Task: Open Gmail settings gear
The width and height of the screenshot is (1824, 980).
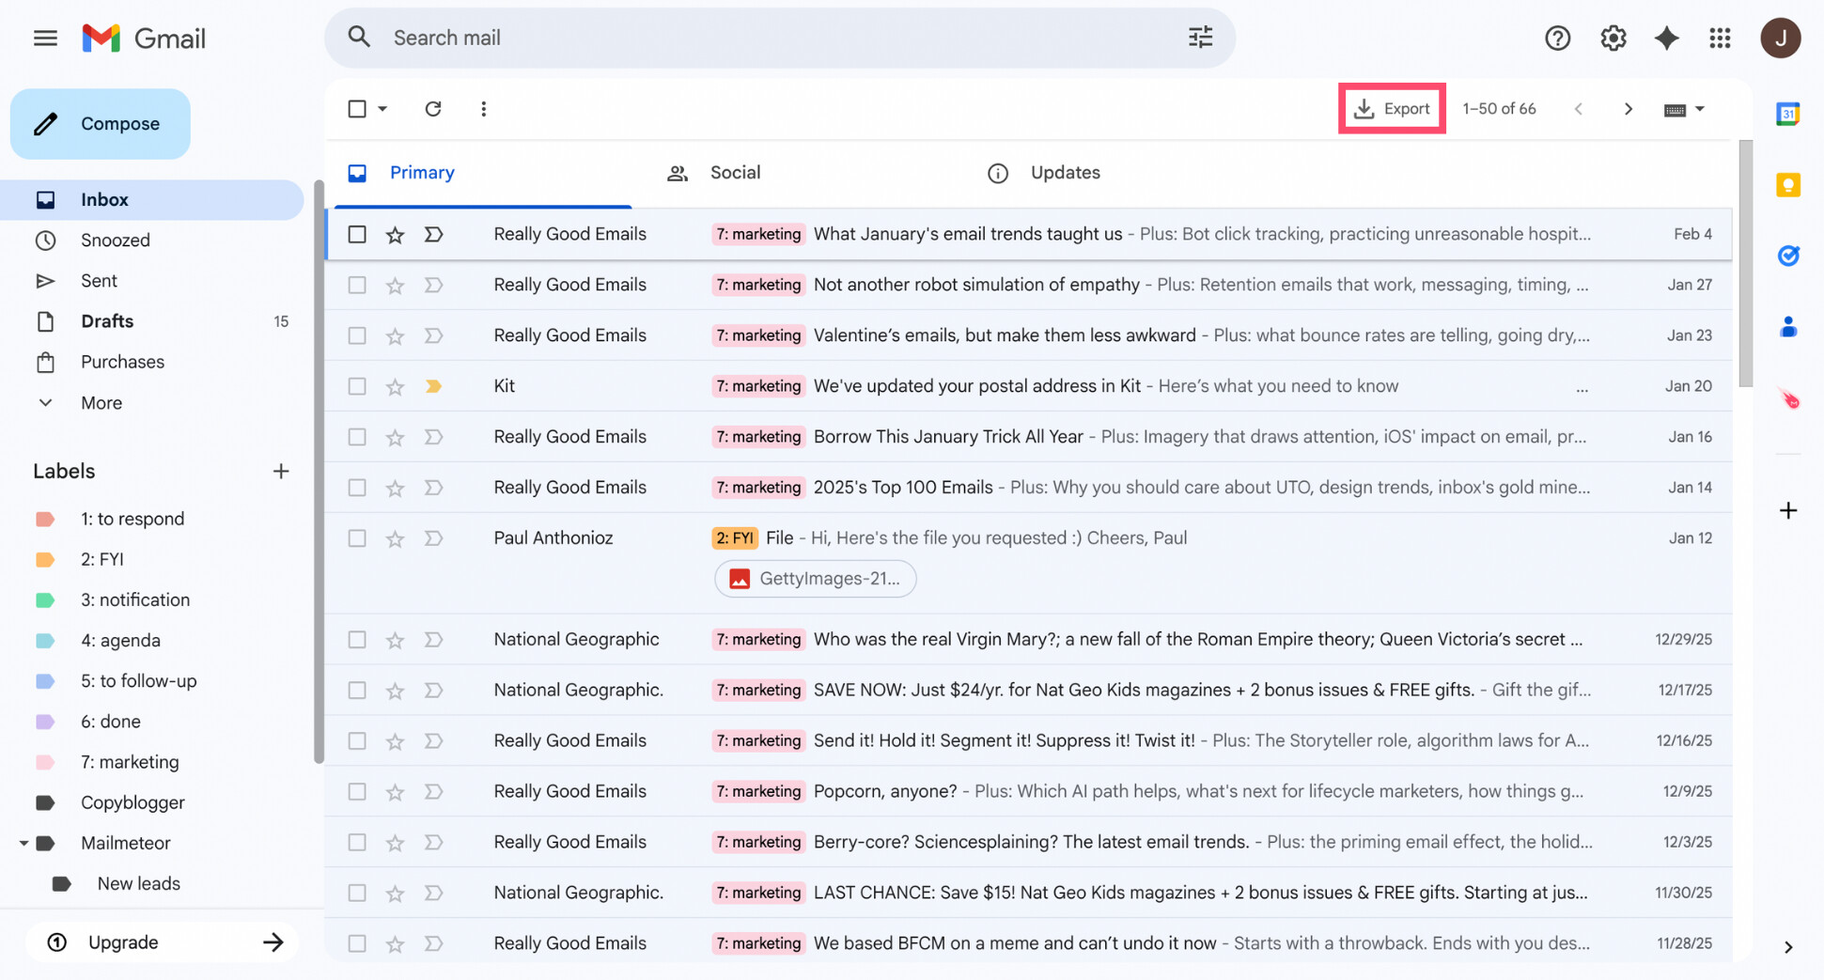Action: pyautogui.click(x=1613, y=38)
